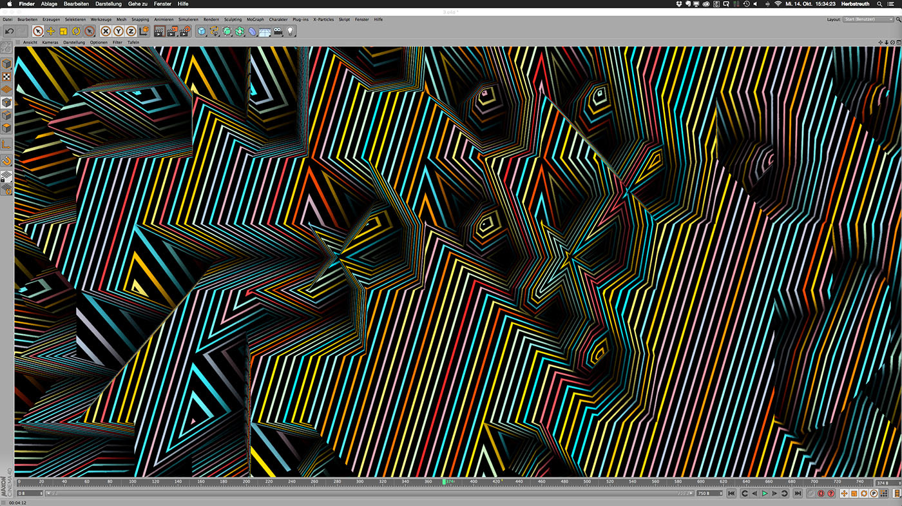This screenshot has width=902, height=506.
Task: Switch to Texture mode checkerboard
Action: pos(7,76)
